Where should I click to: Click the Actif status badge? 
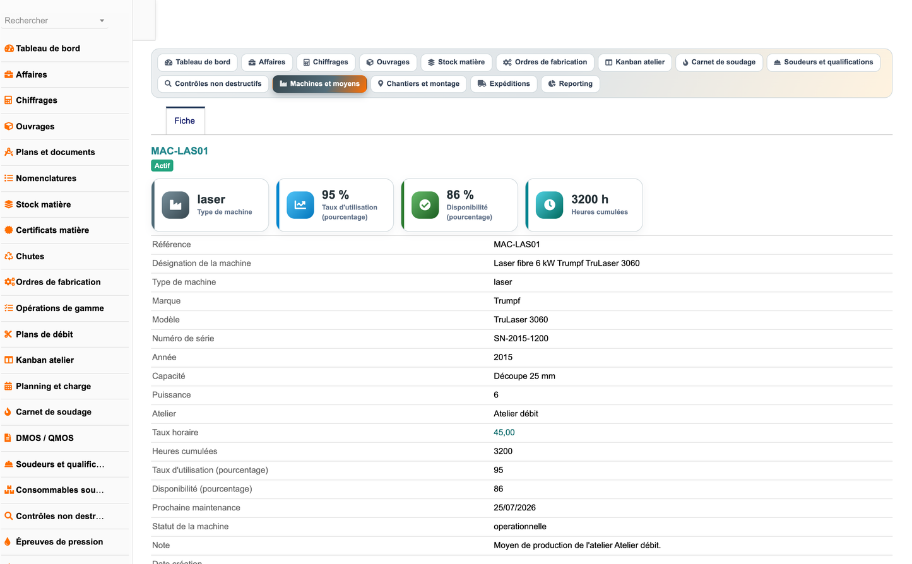[162, 166]
